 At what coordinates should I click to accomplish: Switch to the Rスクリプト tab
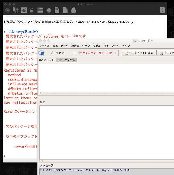46,60
